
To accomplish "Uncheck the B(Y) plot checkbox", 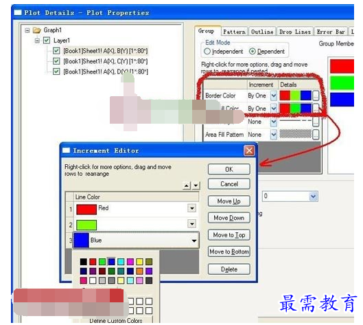I will [x=56, y=51].
